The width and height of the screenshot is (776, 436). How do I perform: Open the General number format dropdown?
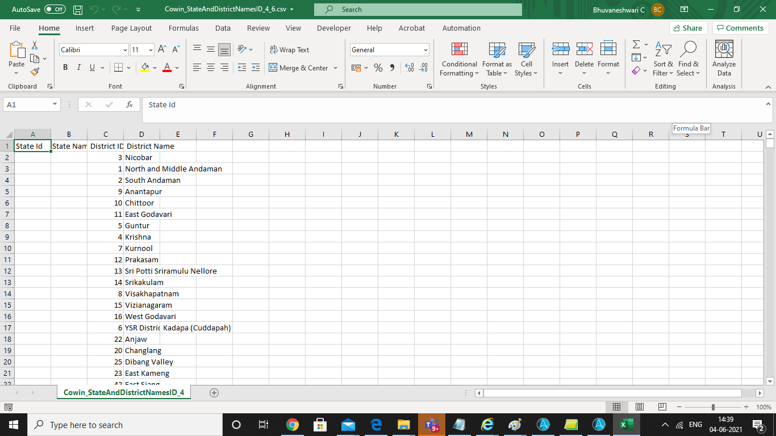coord(425,50)
